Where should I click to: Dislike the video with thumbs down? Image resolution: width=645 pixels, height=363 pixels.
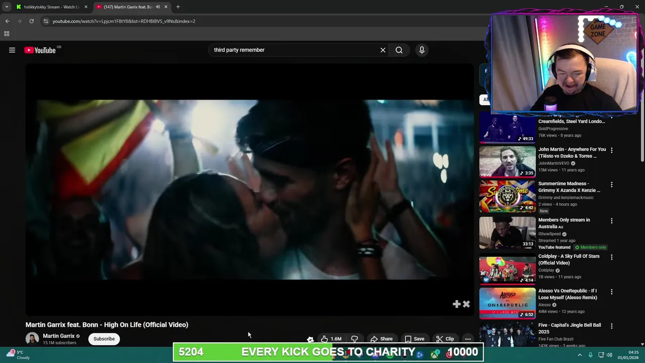click(x=355, y=339)
